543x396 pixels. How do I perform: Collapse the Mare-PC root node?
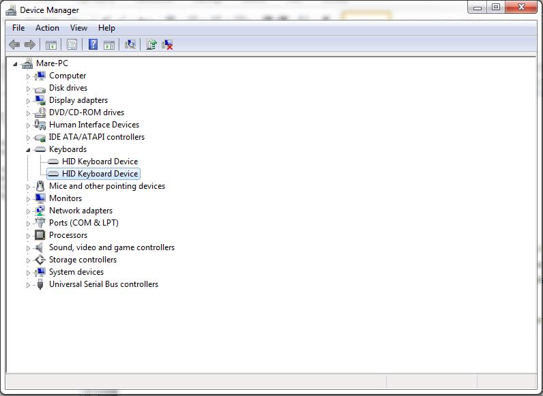coord(16,63)
